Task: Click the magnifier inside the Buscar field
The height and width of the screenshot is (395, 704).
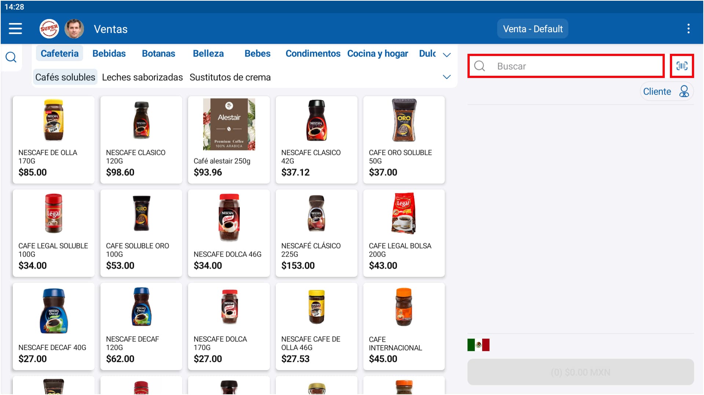Action: click(480, 66)
